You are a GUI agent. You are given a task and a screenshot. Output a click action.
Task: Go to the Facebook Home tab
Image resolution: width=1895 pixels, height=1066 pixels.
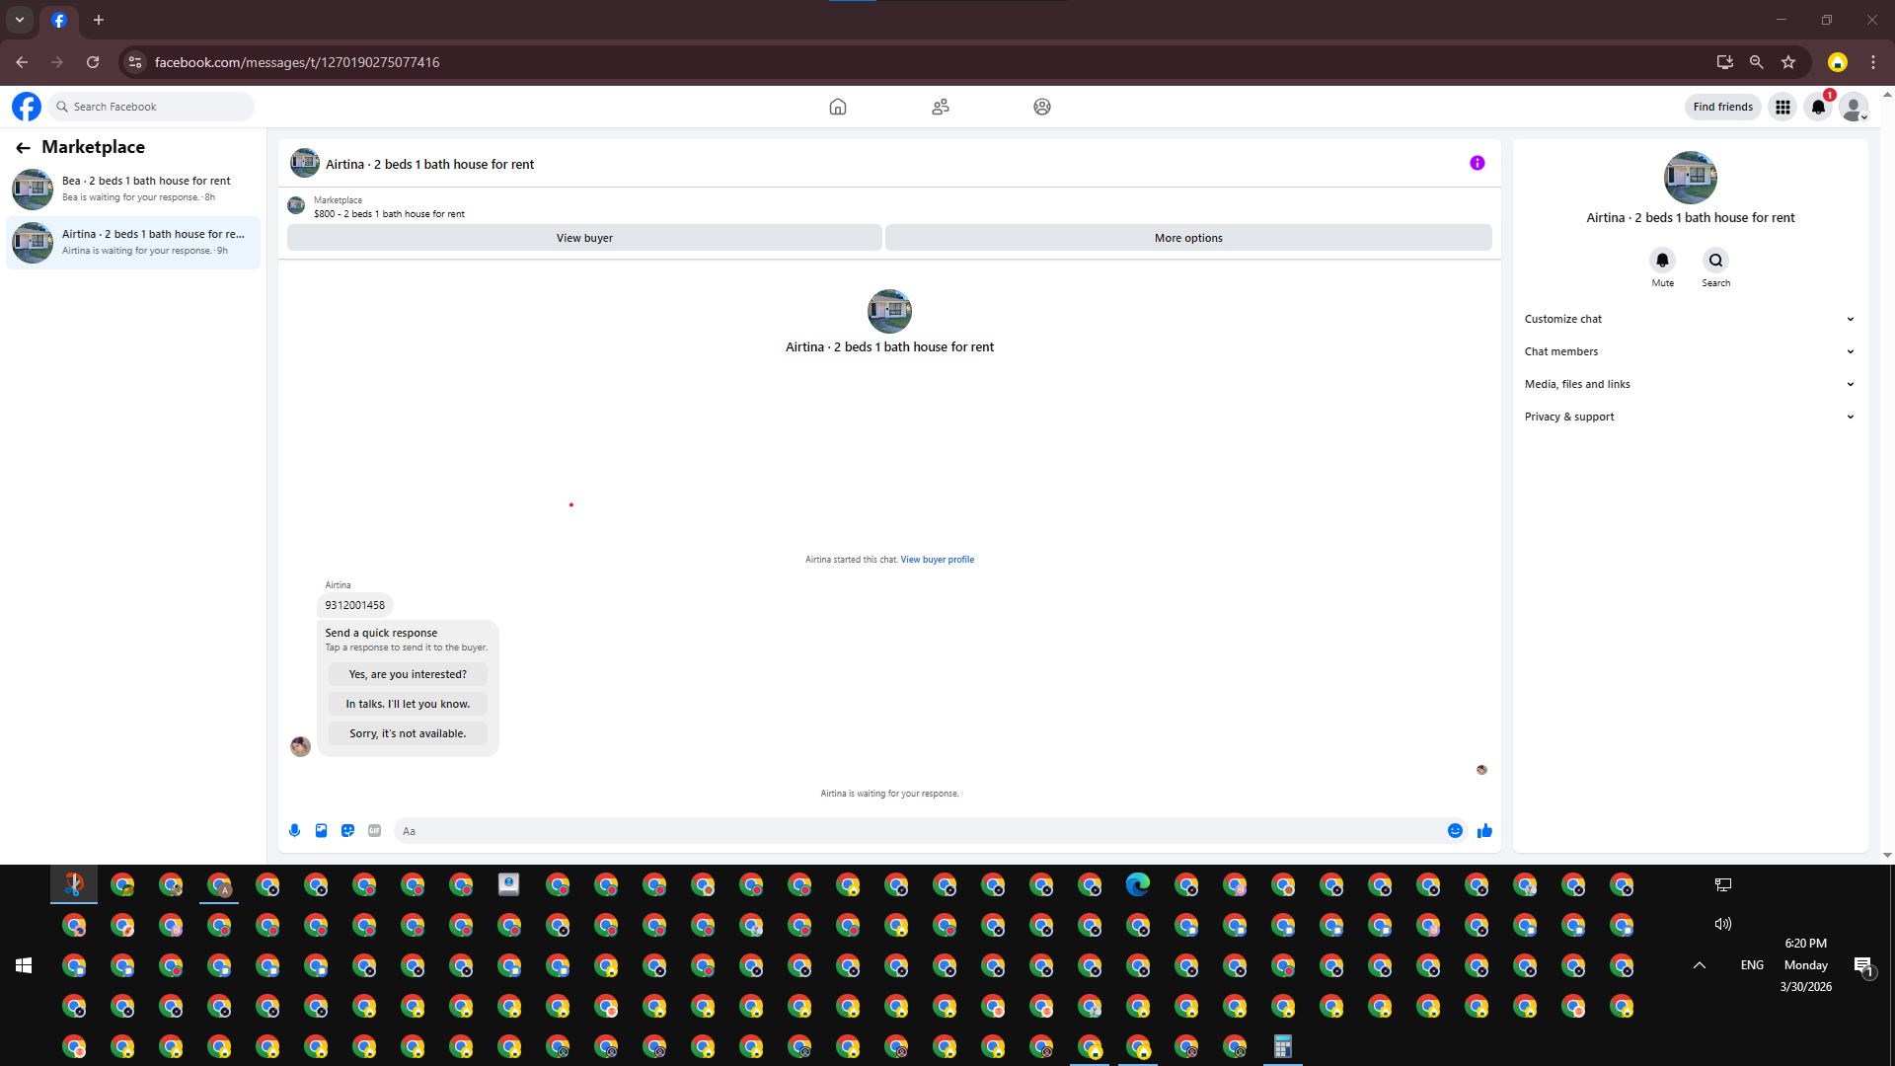click(x=837, y=107)
